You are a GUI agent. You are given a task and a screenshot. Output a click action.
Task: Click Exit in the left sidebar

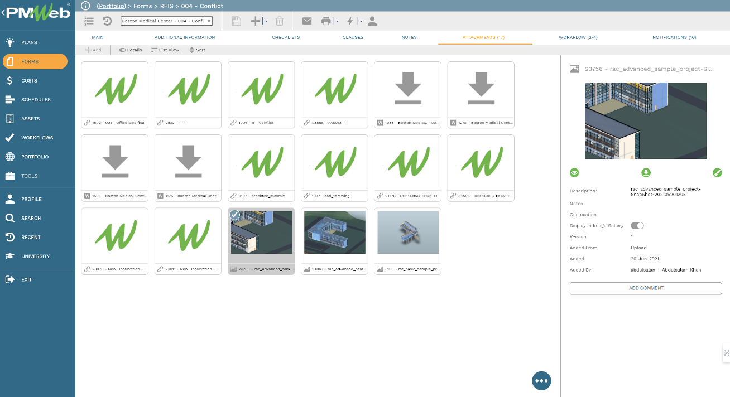(37, 279)
